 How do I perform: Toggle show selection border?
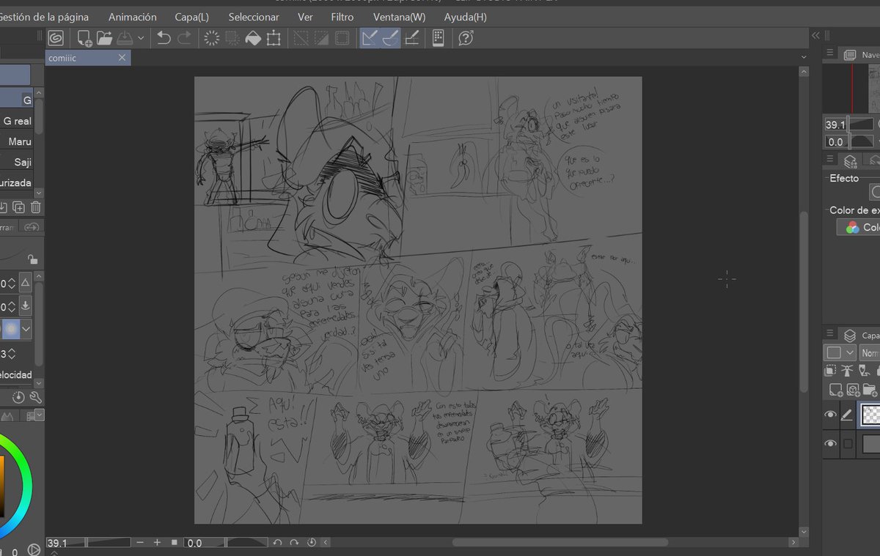point(342,38)
